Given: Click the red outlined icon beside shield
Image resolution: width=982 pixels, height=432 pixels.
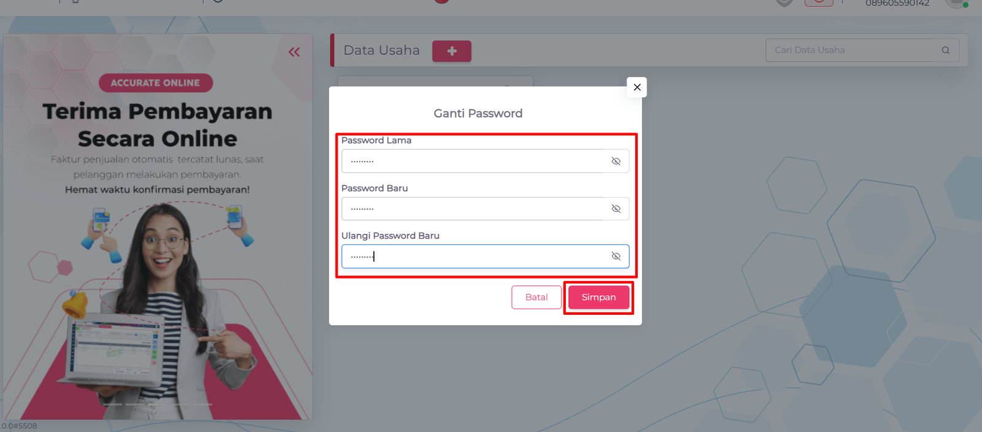Looking at the screenshot, I should pyautogui.click(x=819, y=2).
